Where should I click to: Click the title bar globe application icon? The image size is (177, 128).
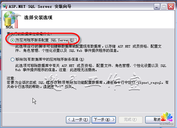tap(5, 6)
